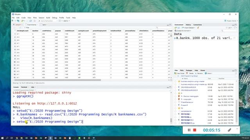This screenshot has height=140, width=250.
Task: Select checkbox for the R folder
Action: coord(175,93)
